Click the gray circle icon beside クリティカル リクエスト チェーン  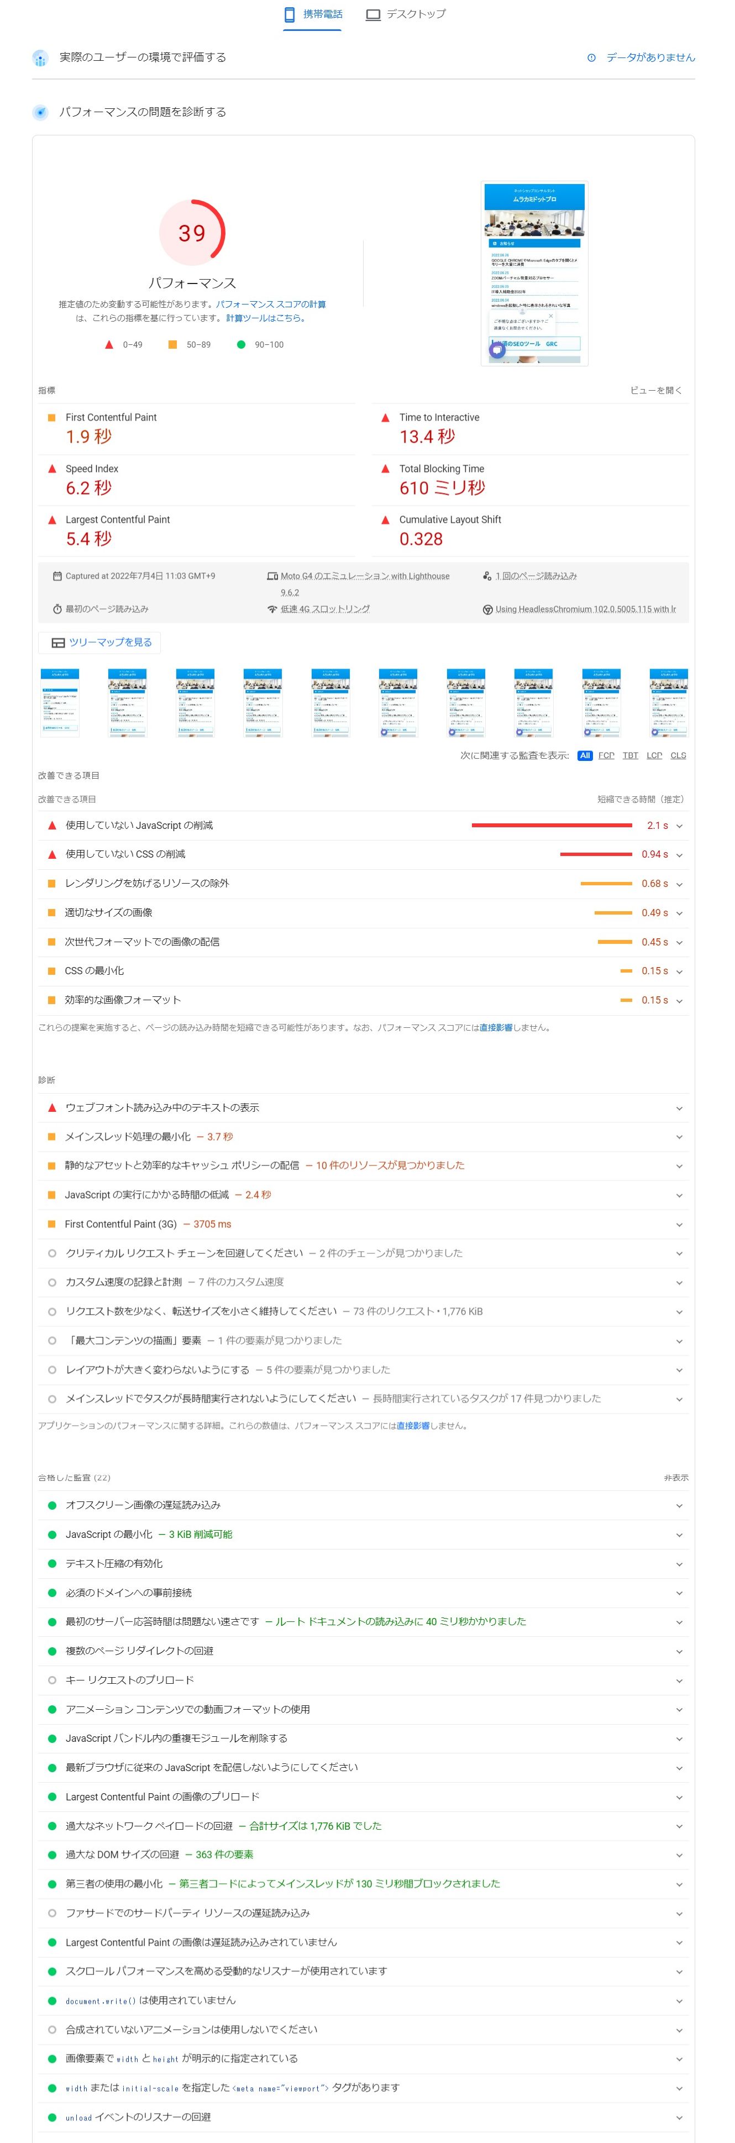[51, 1254]
